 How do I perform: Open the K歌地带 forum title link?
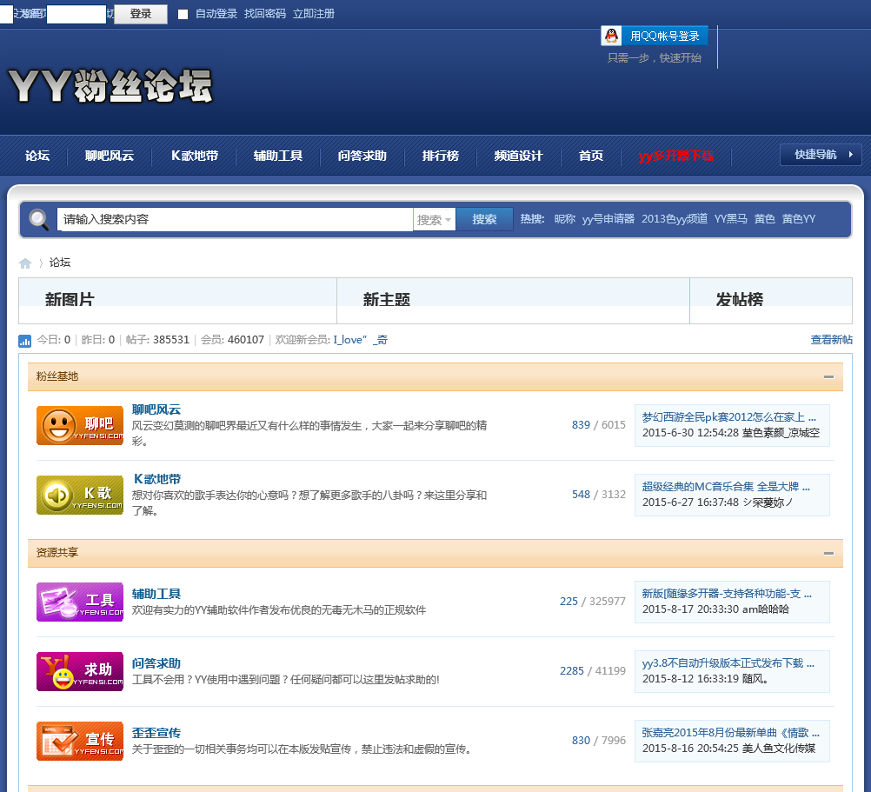tap(156, 479)
